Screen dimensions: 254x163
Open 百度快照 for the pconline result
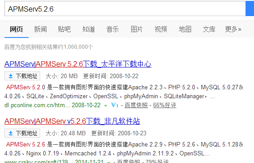(x=136, y=105)
